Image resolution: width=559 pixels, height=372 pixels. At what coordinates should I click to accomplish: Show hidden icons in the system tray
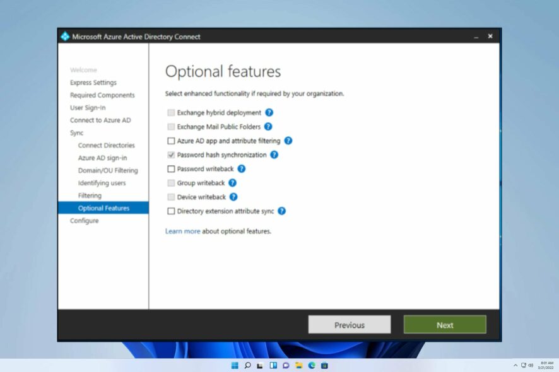[x=515, y=366]
